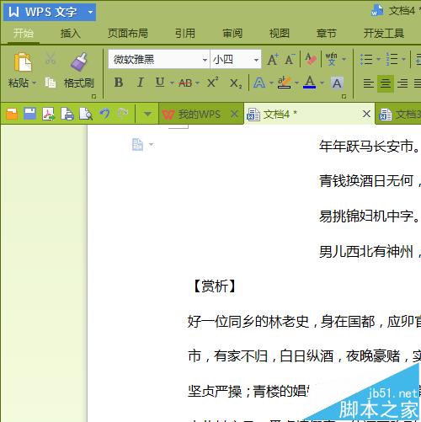The height and width of the screenshot is (422, 421).
Task: Toggle center alignment
Action: coord(385,83)
